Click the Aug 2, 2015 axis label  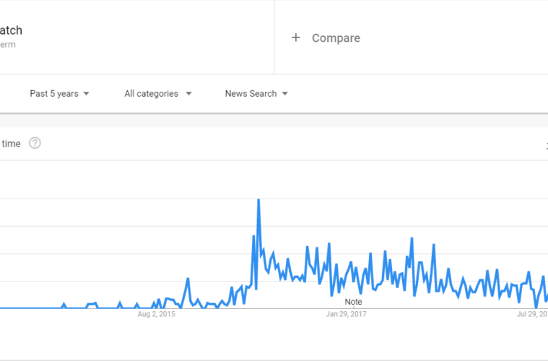click(156, 314)
